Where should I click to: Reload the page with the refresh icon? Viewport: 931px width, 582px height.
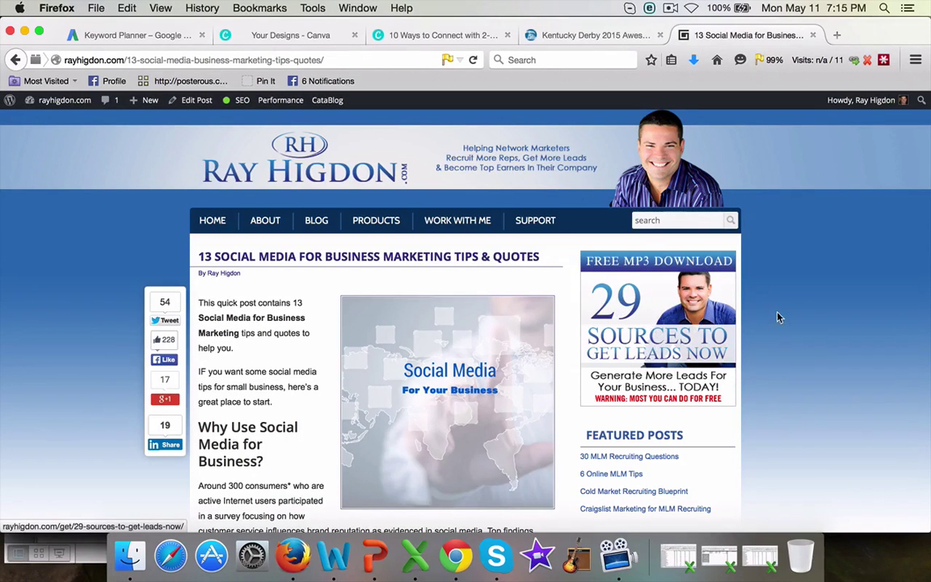474,59
